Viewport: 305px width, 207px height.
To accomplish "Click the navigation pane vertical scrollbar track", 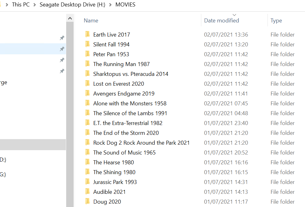I will coord(70,114).
